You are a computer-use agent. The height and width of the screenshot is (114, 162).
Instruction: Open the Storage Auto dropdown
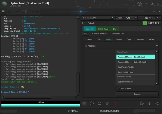pos(131,18)
